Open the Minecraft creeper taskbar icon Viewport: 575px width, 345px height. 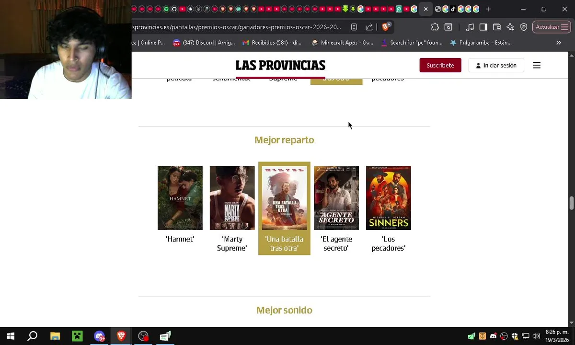pos(77,336)
